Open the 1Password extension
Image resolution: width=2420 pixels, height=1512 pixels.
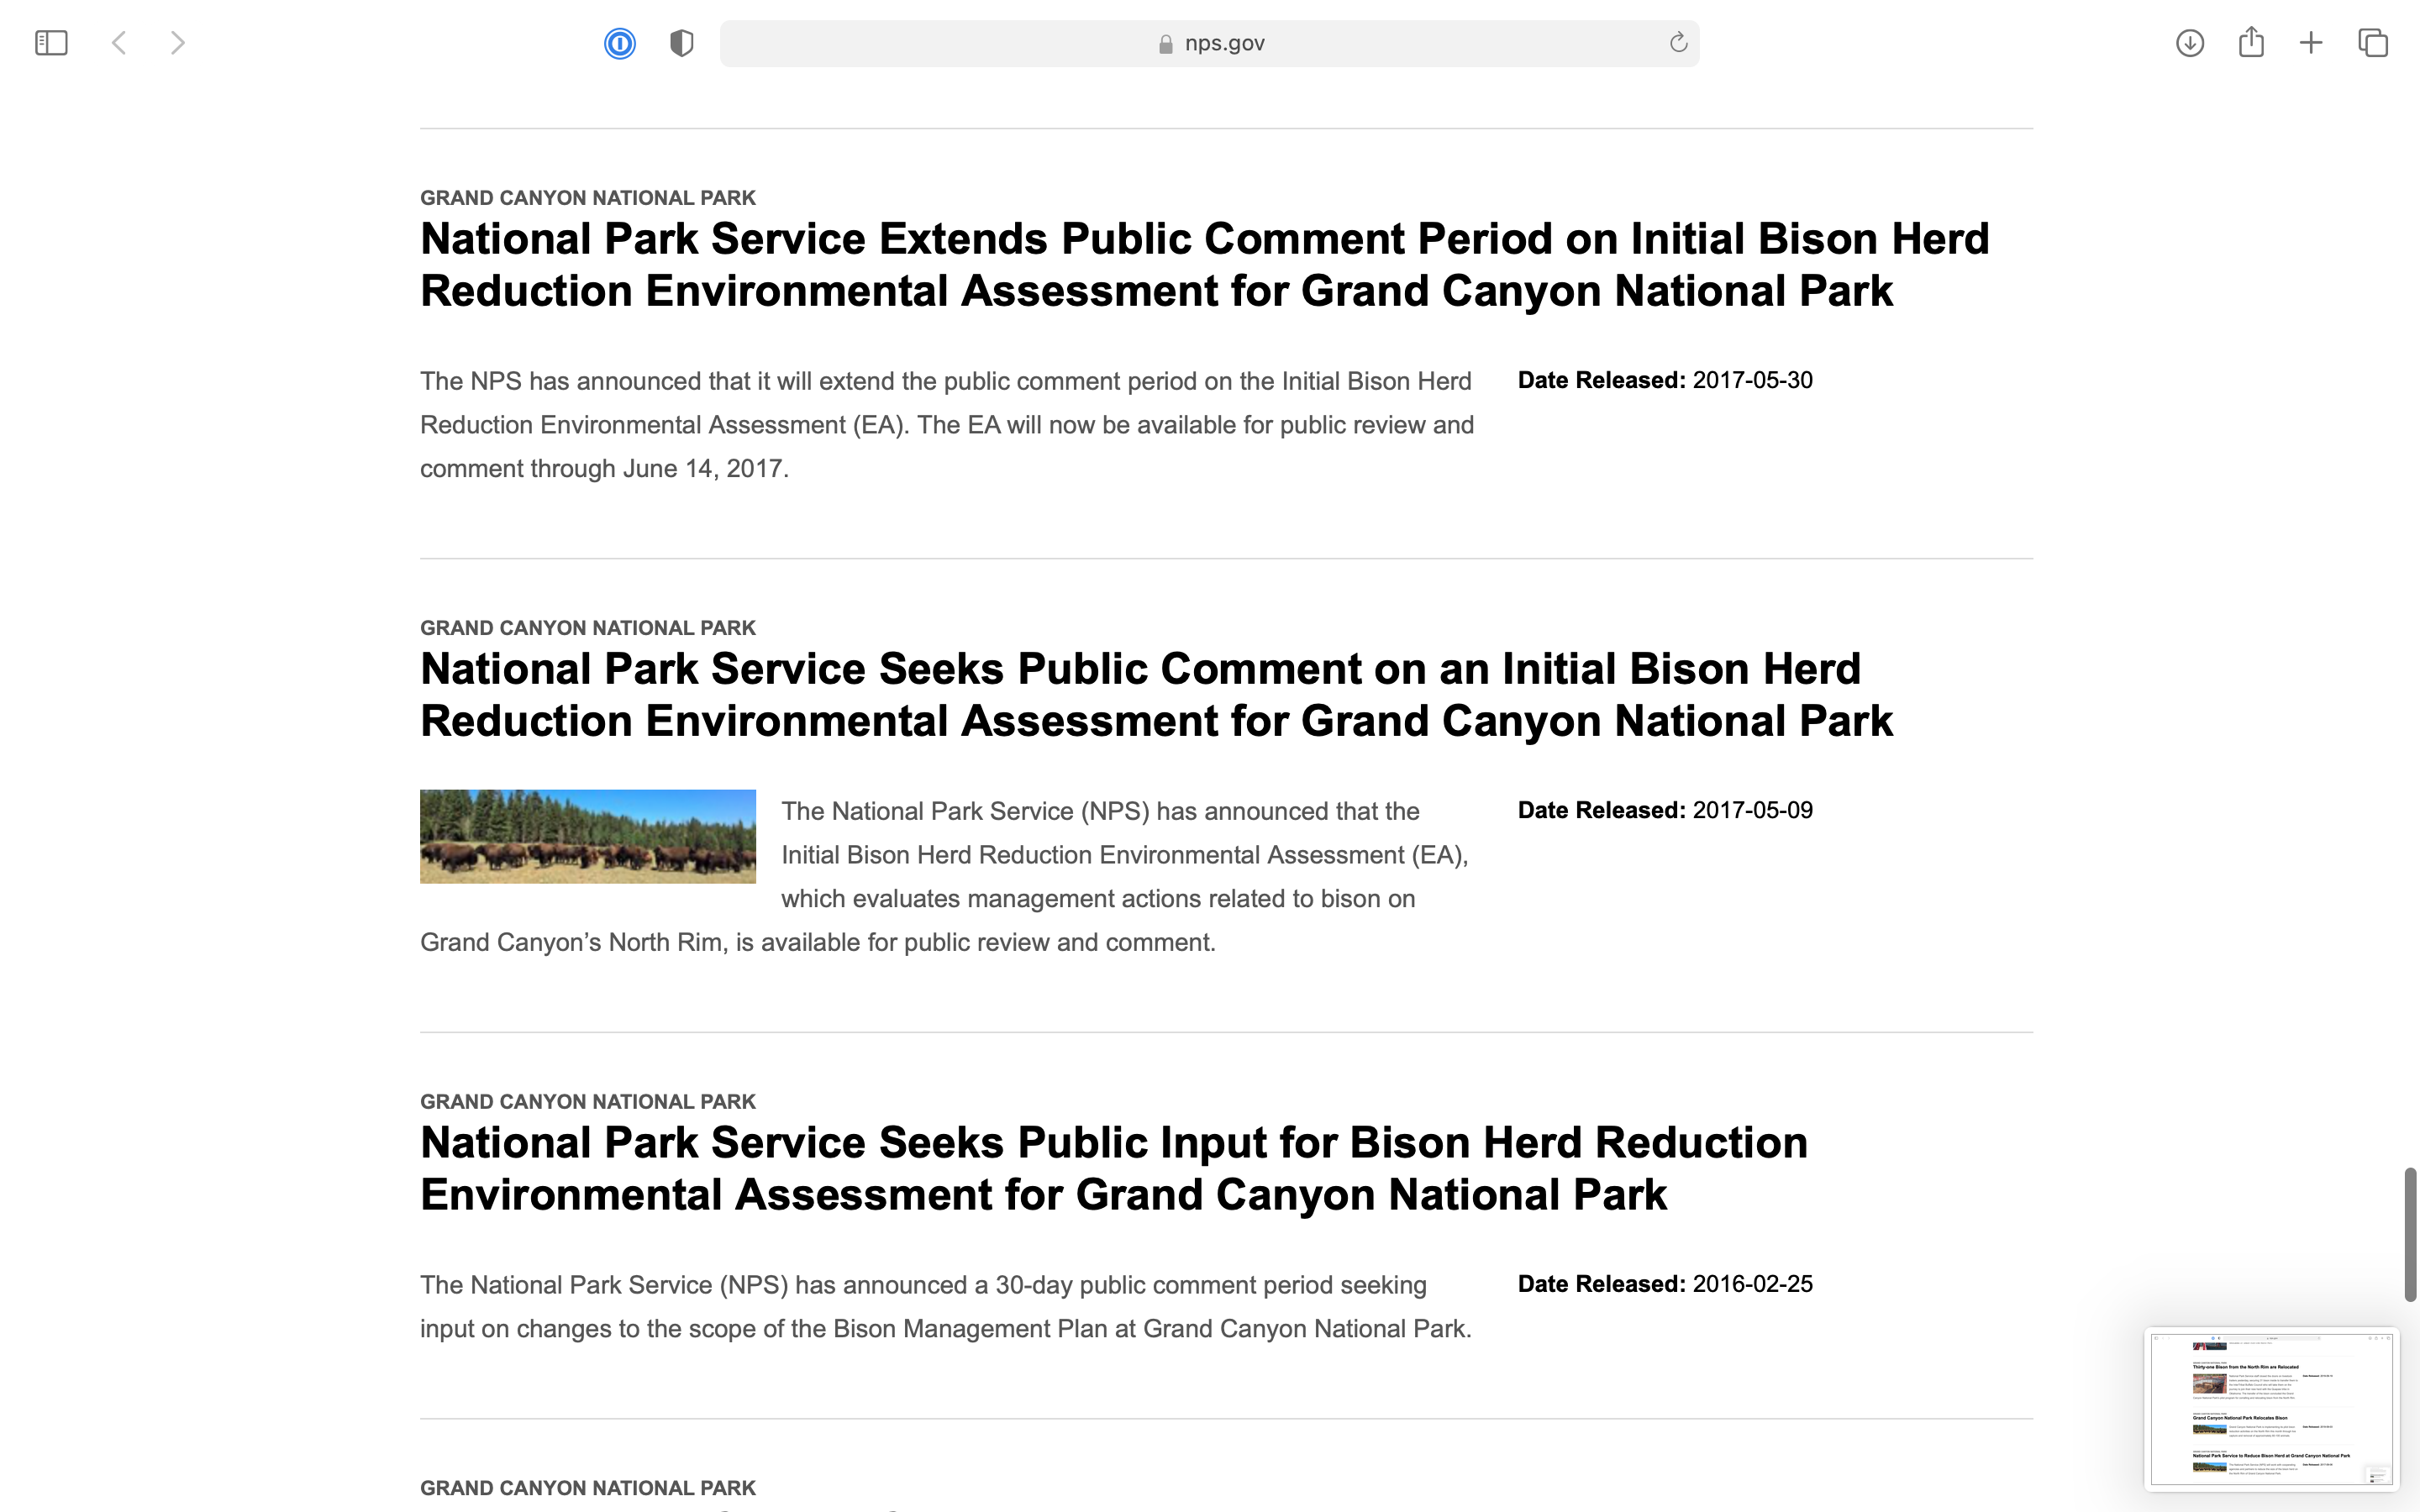pos(620,43)
